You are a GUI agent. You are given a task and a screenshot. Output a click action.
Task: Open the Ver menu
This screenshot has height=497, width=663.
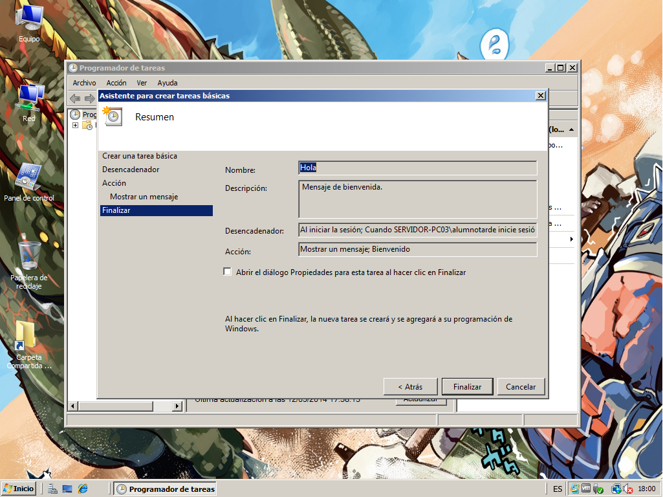(x=142, y=83)
